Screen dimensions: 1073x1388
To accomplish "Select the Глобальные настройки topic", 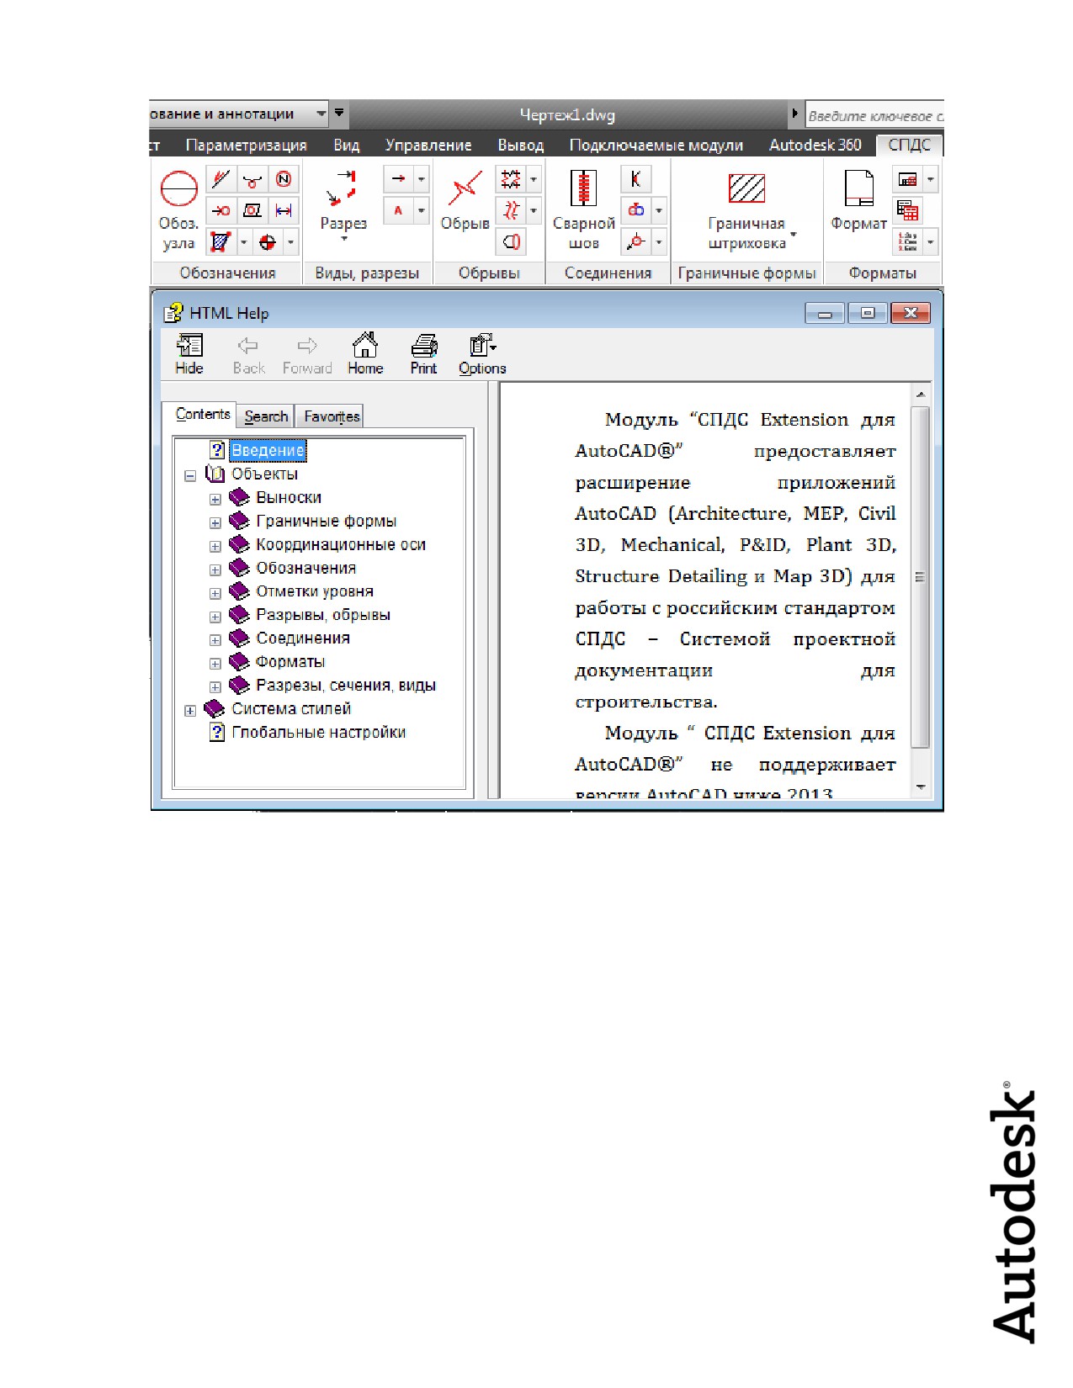I will pos(318,732).
